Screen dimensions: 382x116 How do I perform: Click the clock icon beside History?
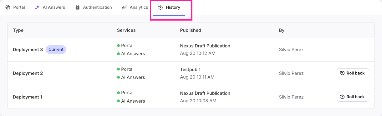click(160, 7)
